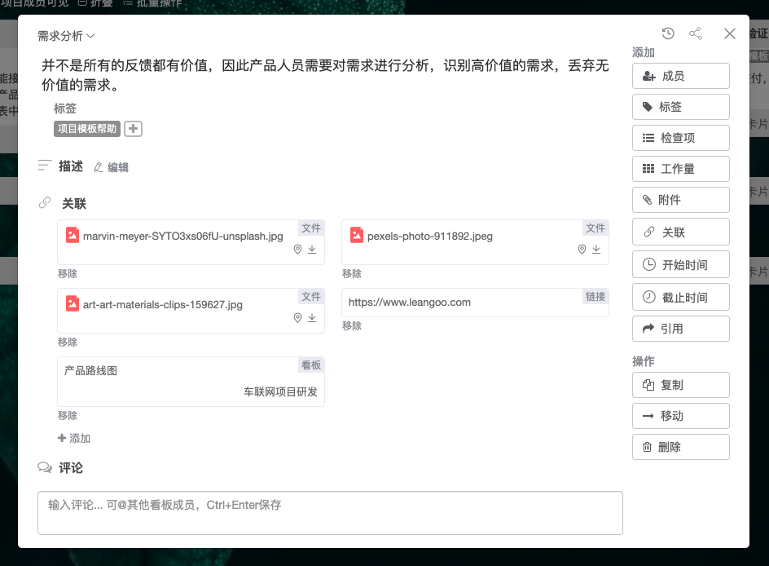Download the art-art-materials-clips-159627.jpg attachment

[312, 318]
